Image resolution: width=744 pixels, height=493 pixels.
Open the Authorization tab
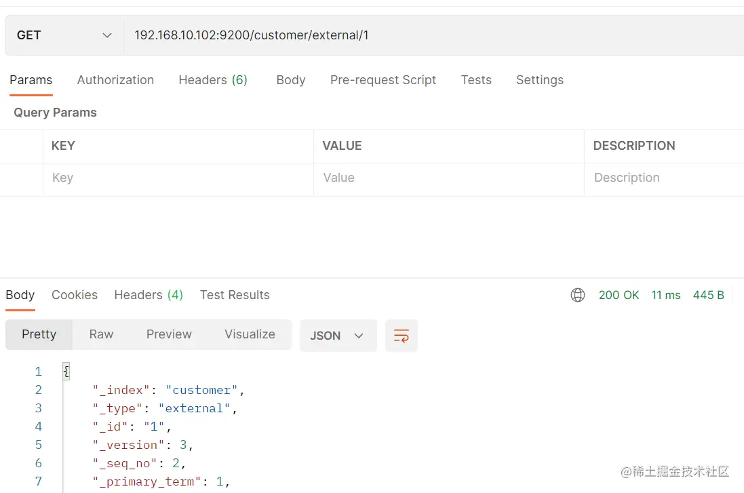click(x=115, y=80)
